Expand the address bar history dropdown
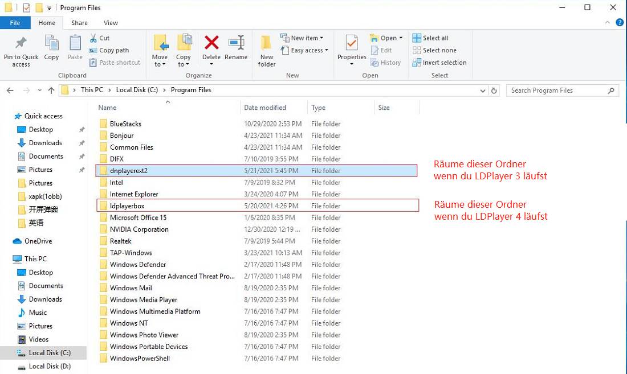This screenshot has height=374, width=627. click(483, 91)
